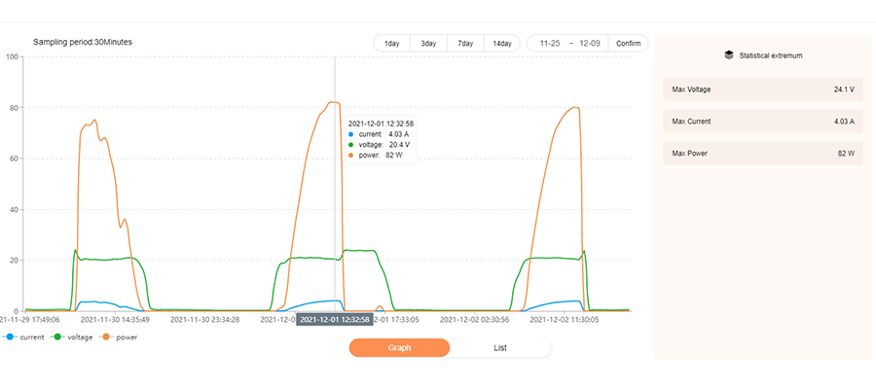
Task: Click the 80 label on the y-axis
Action: pyautogui.click(x=13, y=107)
